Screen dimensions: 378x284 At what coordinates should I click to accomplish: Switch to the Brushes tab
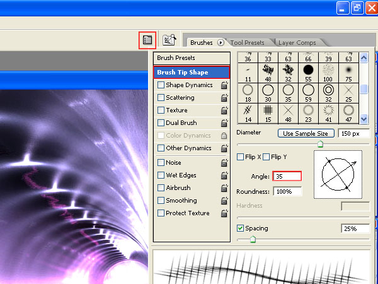(x=202, y=43)
